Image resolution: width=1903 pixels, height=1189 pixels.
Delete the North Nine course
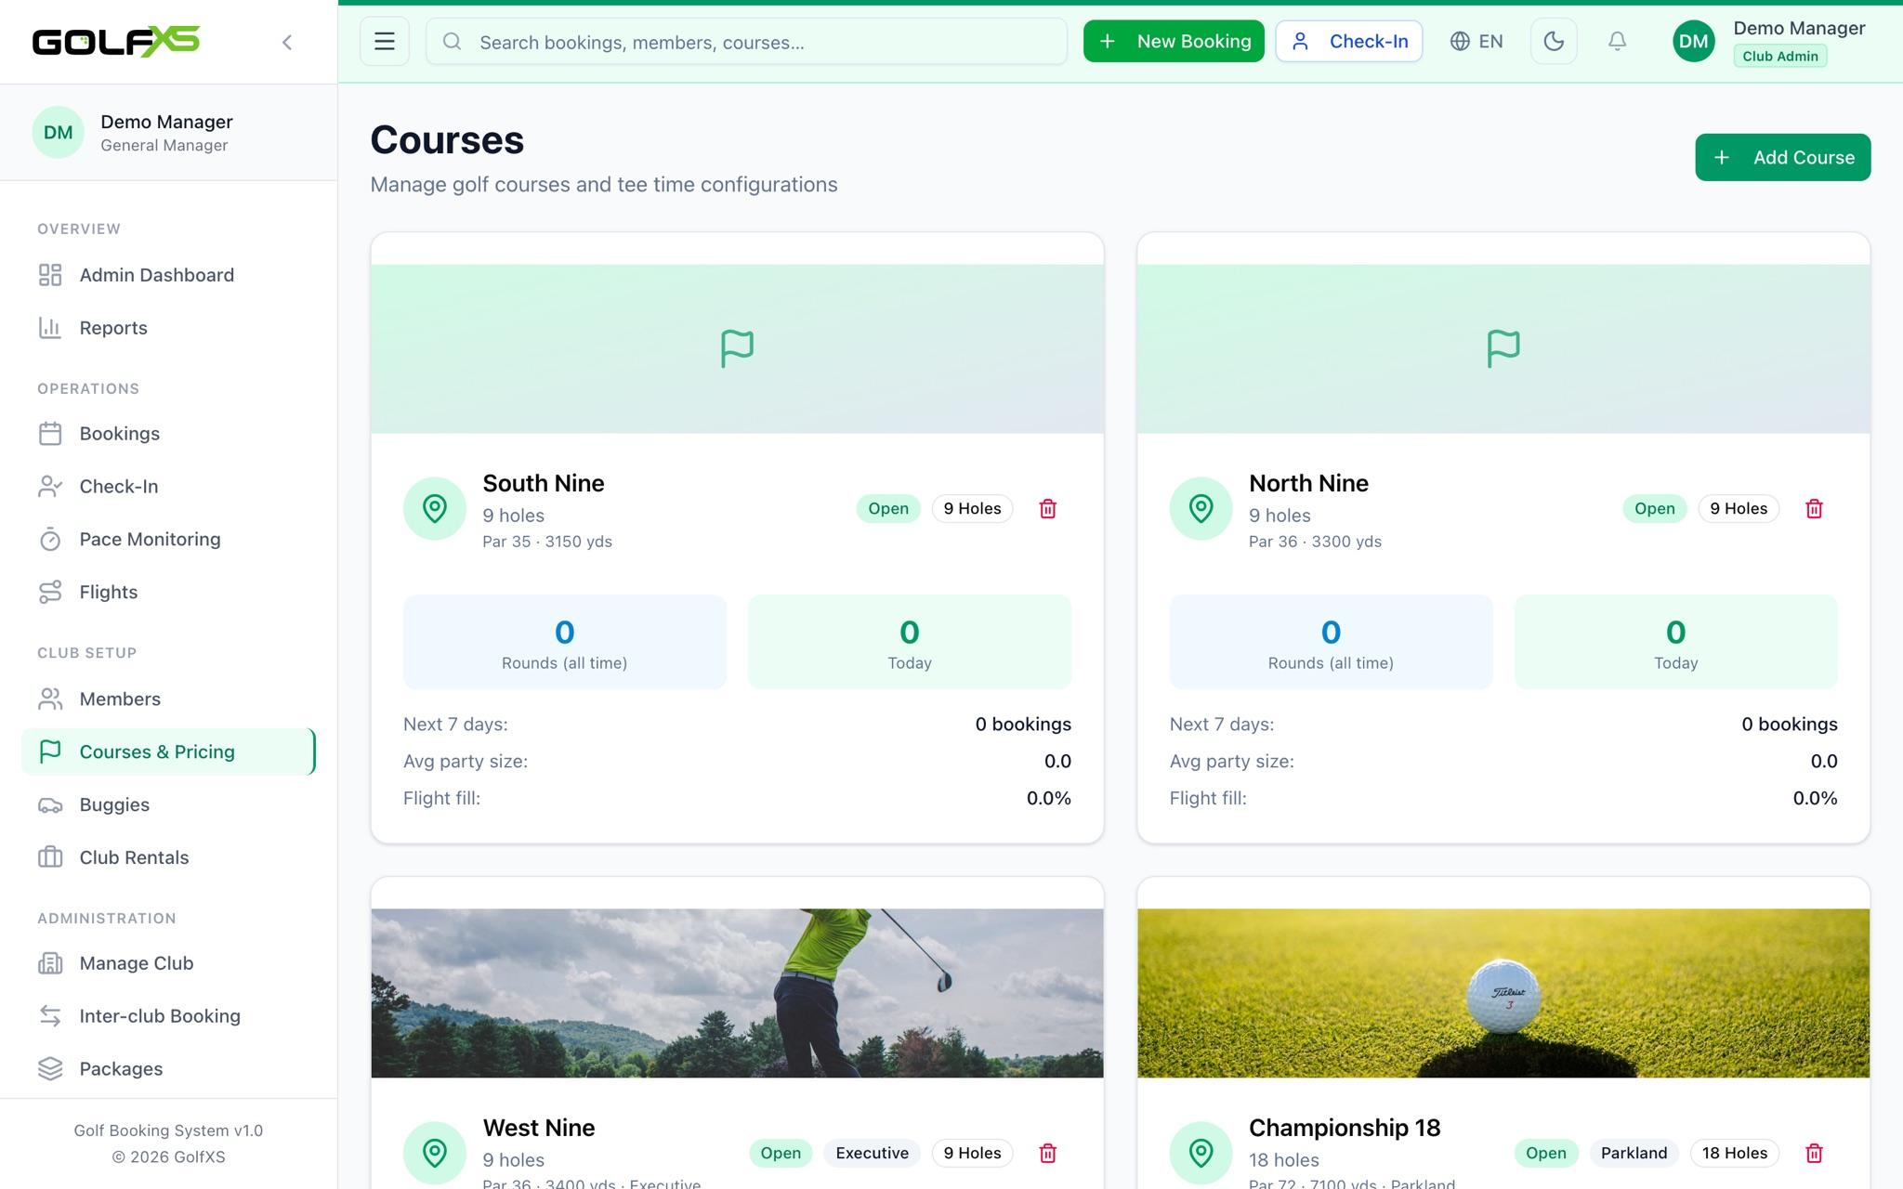coord(1814,509)
